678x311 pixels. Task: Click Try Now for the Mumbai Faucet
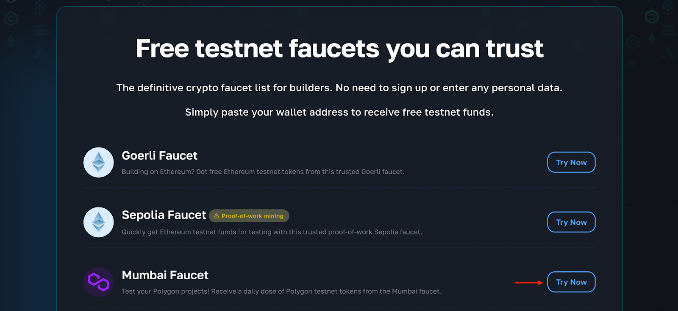[571, 282]
